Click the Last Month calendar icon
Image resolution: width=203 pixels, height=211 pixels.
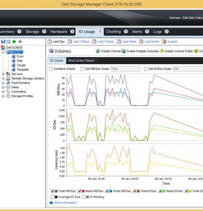click(x=141, y=41)
